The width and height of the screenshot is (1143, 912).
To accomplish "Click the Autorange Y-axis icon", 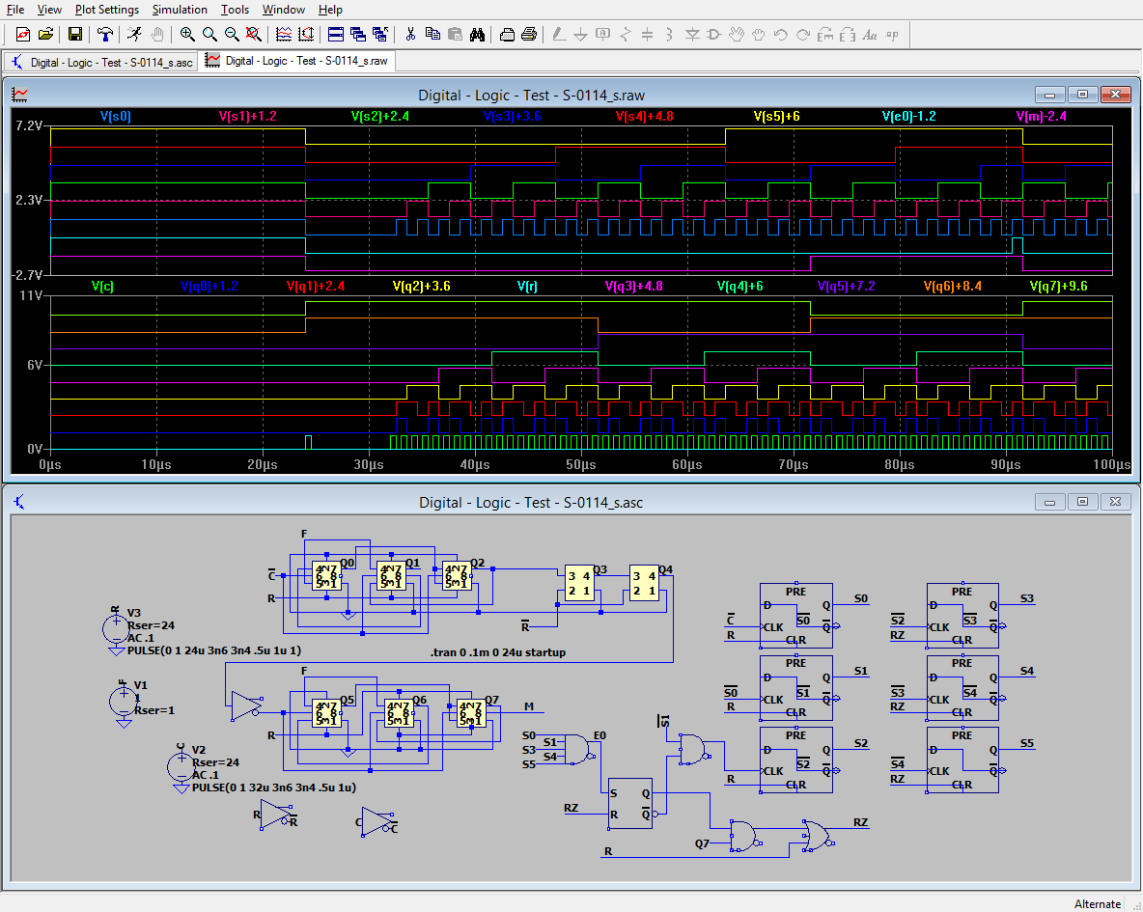I will (x=306, y=35).
